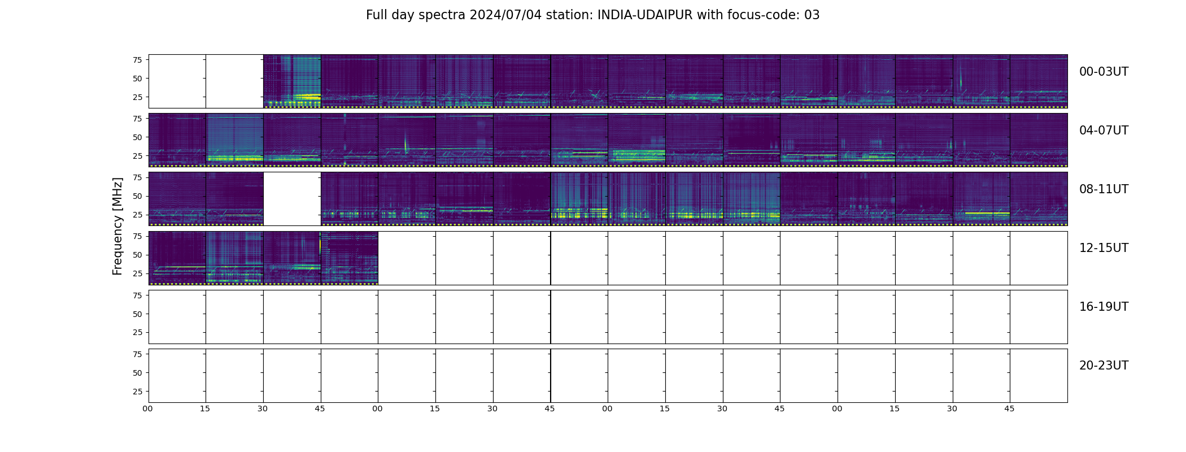The height and width of the screenshot is (452, 1186).
Task: Click the "75" tick of the 12-15UT row
Action: [x=137, y=236]
